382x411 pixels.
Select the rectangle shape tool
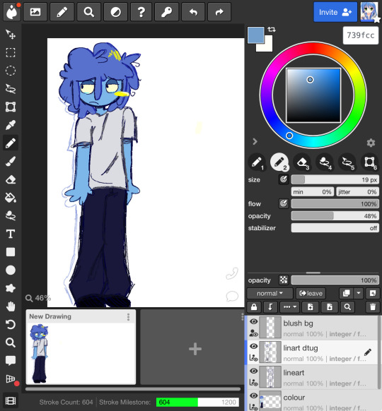click(x=11, y=252)
